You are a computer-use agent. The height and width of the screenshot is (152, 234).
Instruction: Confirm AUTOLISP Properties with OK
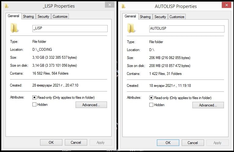tap(168, 143)
